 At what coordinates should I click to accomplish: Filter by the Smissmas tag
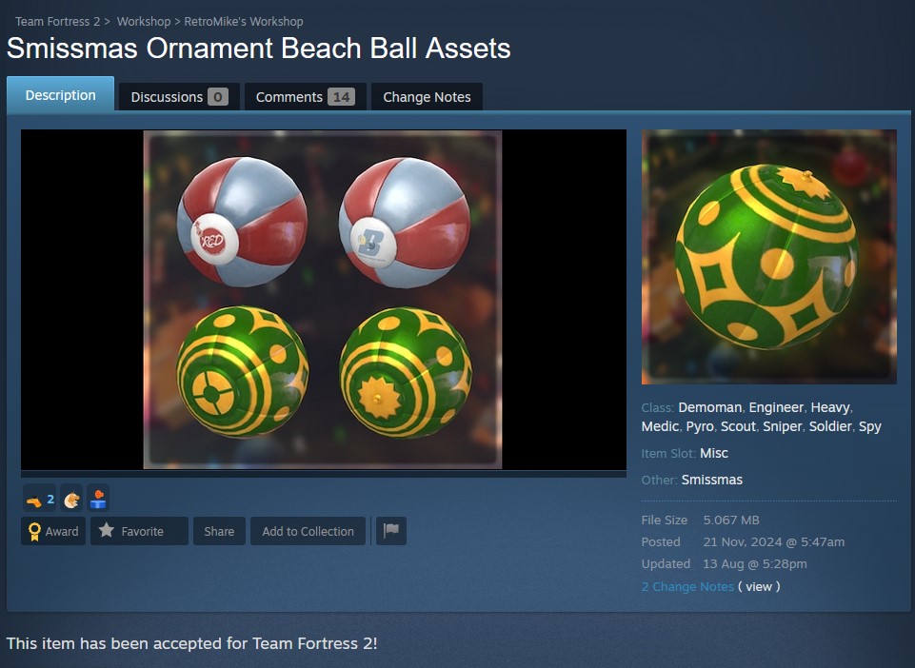click(x=712, y=480)
